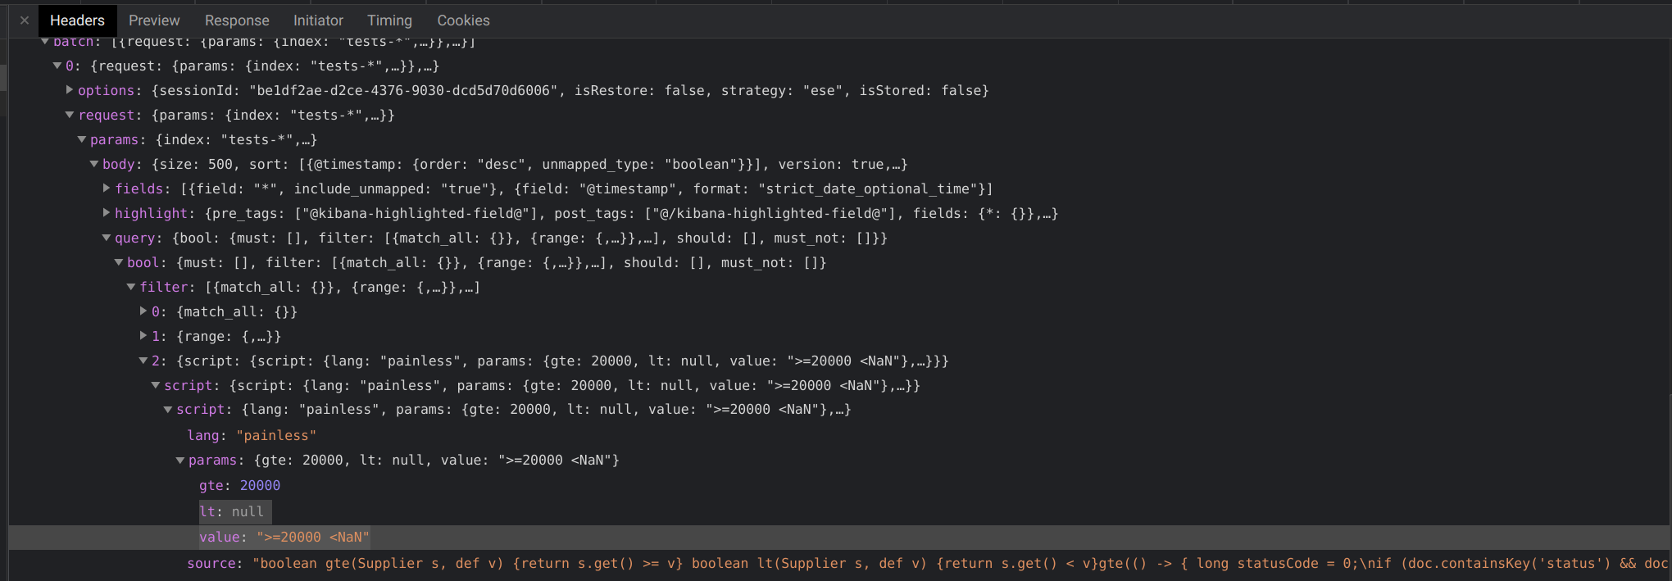Open the Timing tab
Viewport: 1672px width, 581px height.
tap(389, 20)
